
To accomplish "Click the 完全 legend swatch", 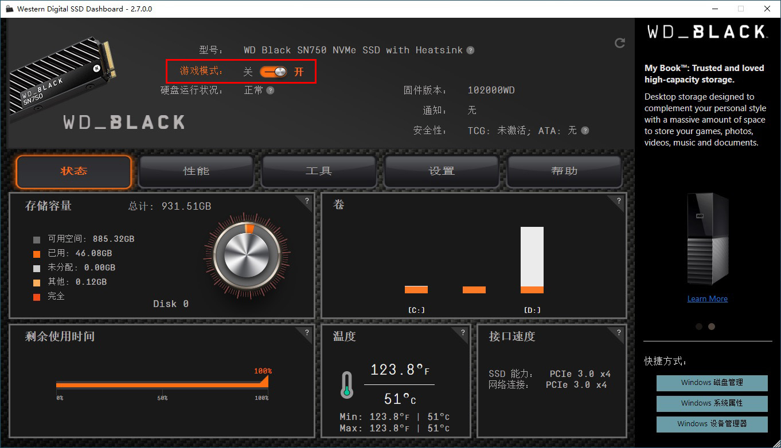I will point(37,297).
